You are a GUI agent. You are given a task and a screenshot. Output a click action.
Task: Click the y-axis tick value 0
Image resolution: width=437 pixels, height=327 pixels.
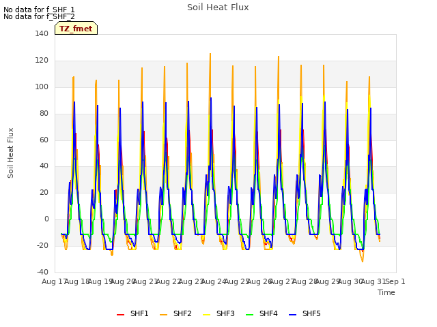(46, 219)
